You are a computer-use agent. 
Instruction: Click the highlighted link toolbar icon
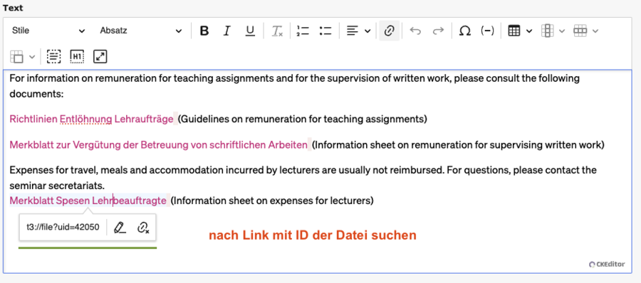coord(389,31)
